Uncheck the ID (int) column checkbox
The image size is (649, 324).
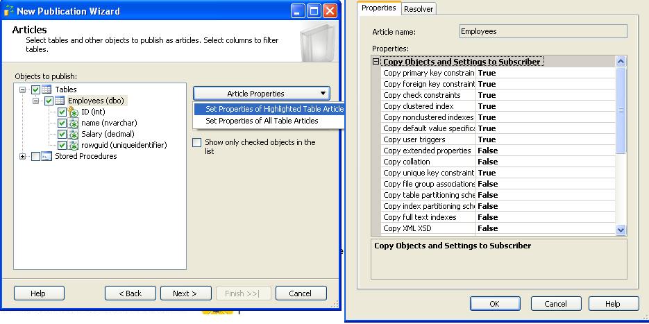(x=62, y=112)
